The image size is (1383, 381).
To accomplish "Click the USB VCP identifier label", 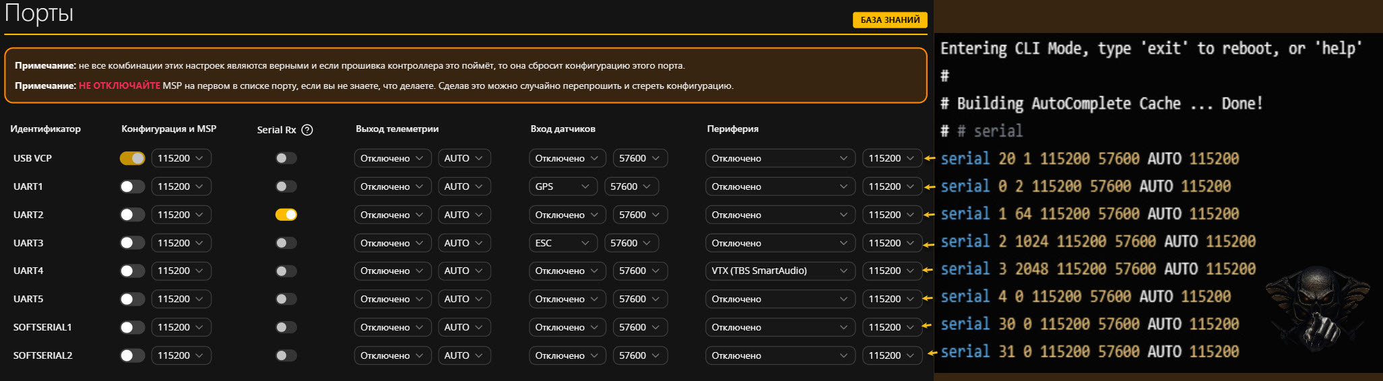I will pos(32,158).
